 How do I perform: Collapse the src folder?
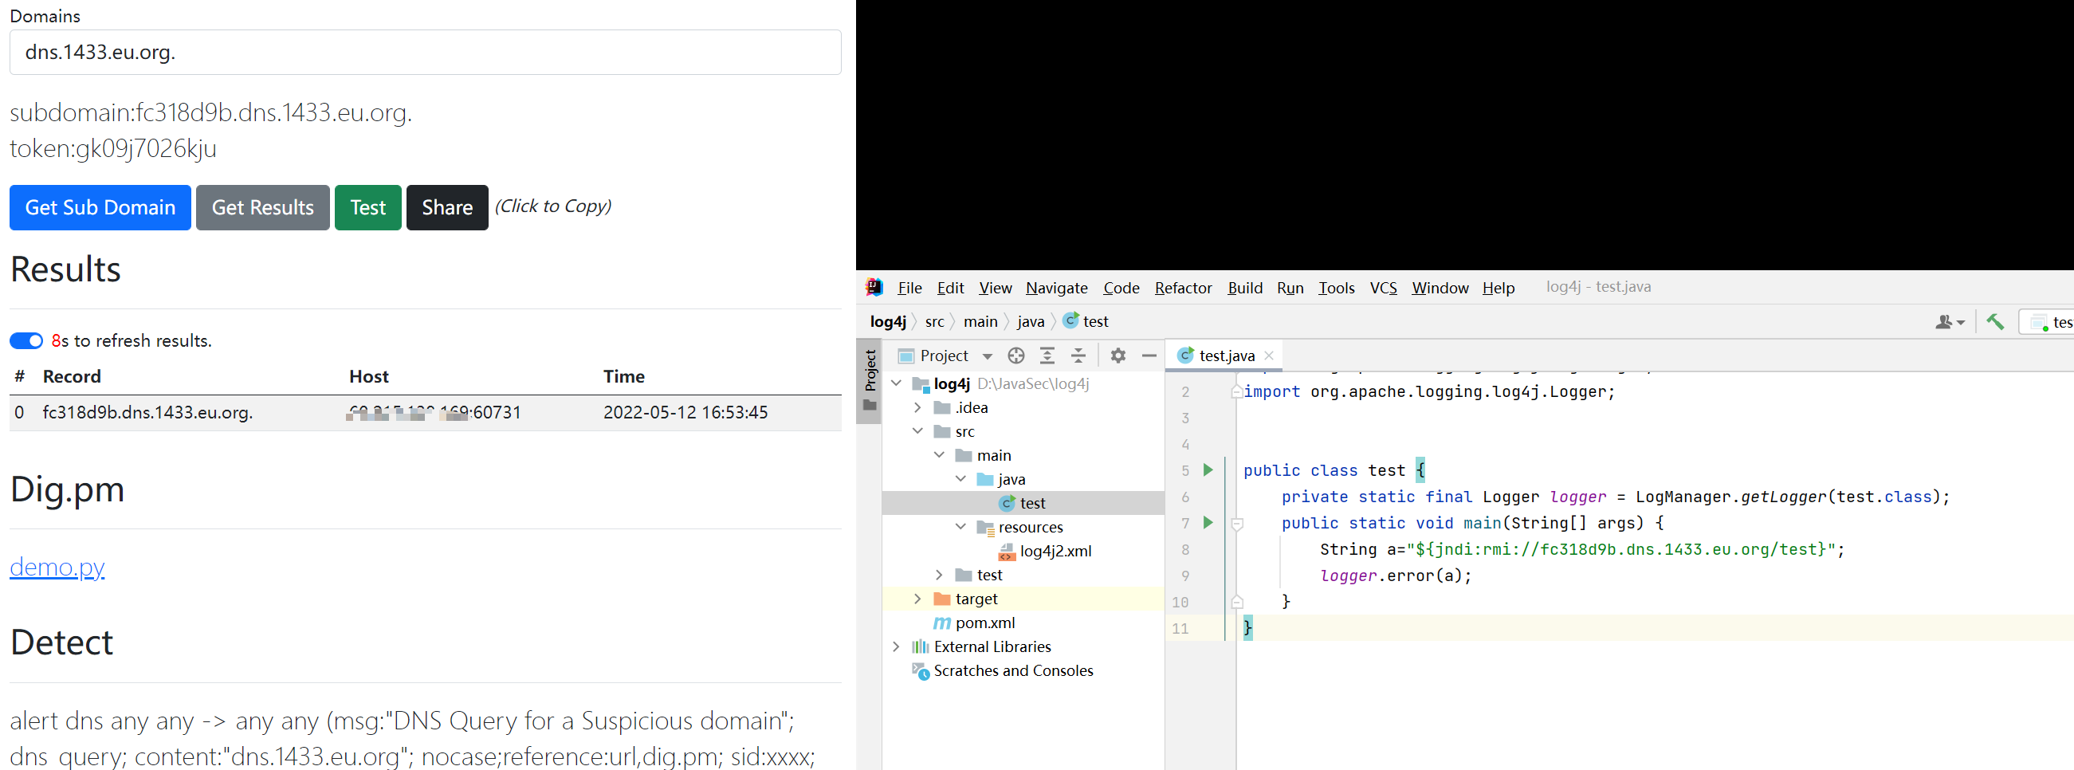point(917,431)
